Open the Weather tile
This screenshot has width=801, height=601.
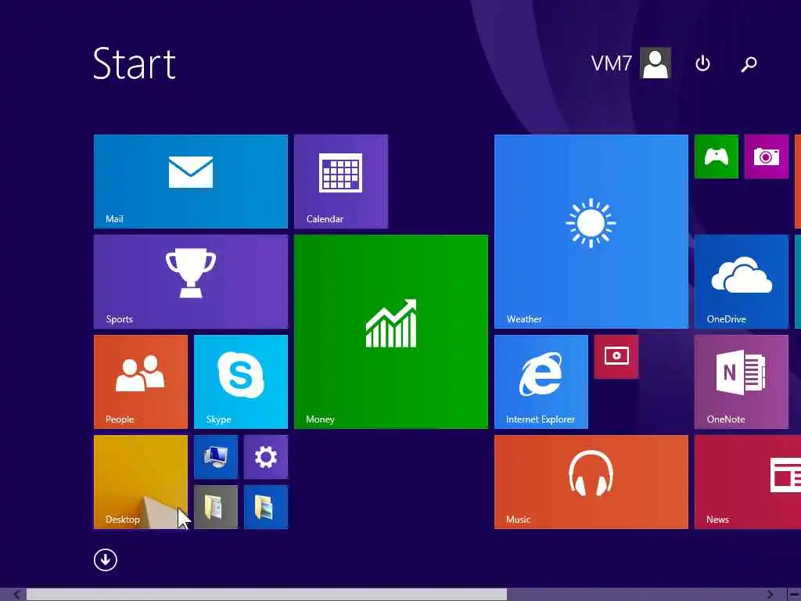[x=591, y=232]
